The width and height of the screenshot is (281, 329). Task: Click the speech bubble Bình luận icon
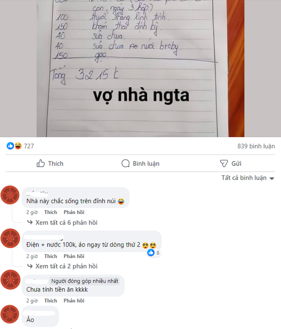pyautogui.click(x=126, y=163)
